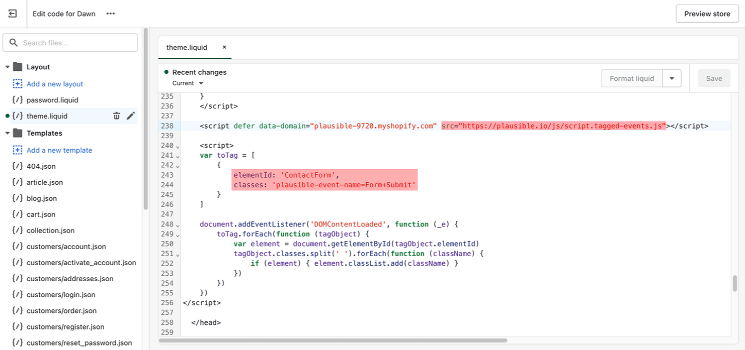Fold code at line 240

pyautogui.click(x=178, y=146)
